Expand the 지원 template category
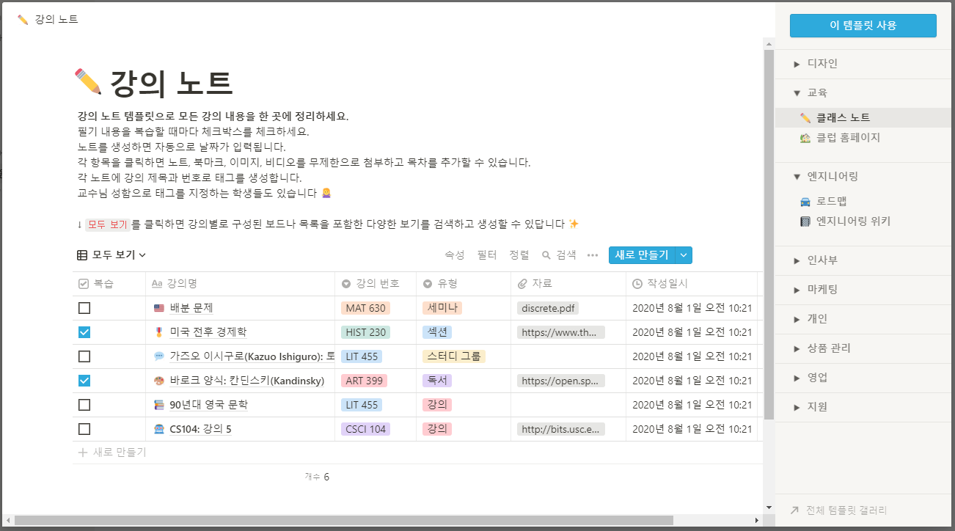The height and width of the screenshot is (531, 955). (x=797, y=407)
